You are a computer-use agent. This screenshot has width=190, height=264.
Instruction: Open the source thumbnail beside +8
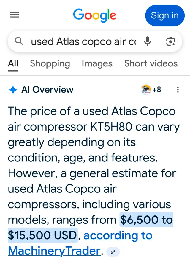tap(146, 90)
